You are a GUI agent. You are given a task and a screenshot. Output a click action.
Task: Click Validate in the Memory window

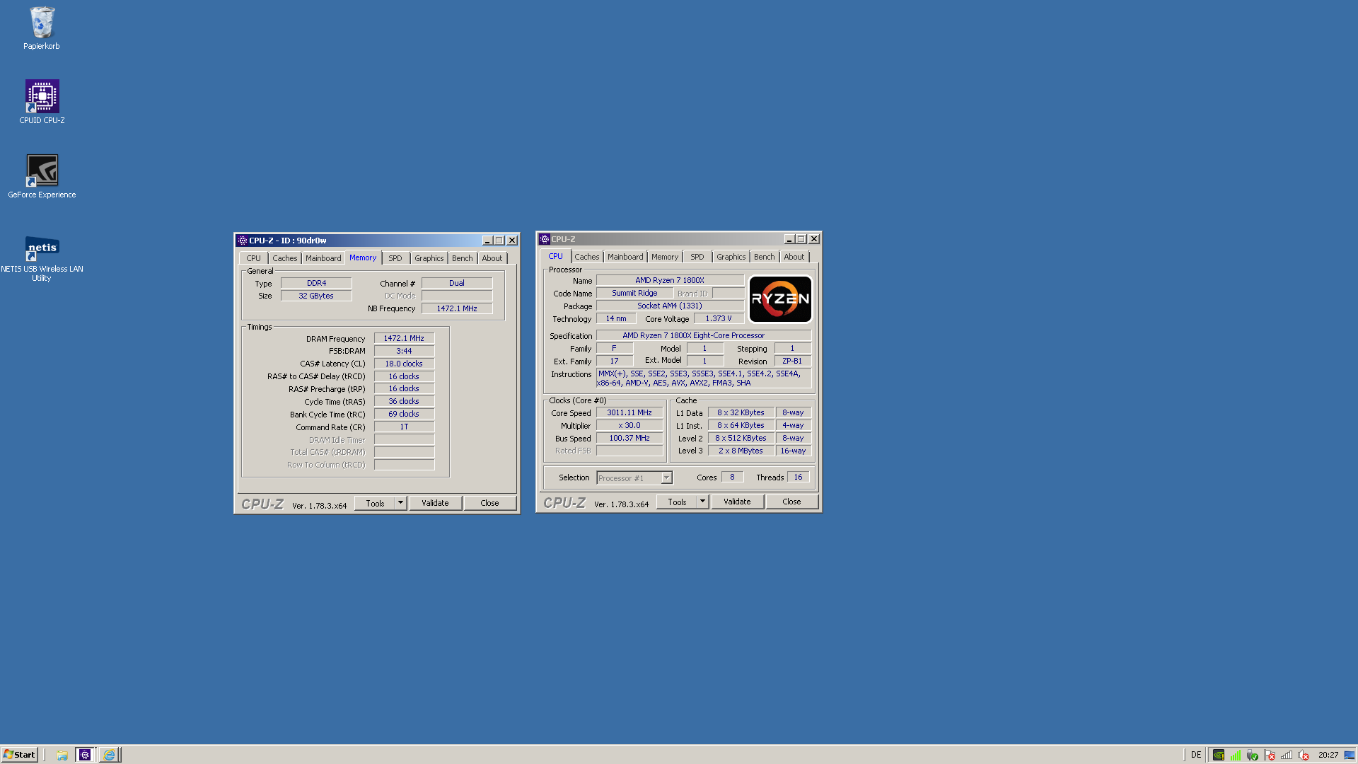435,503
